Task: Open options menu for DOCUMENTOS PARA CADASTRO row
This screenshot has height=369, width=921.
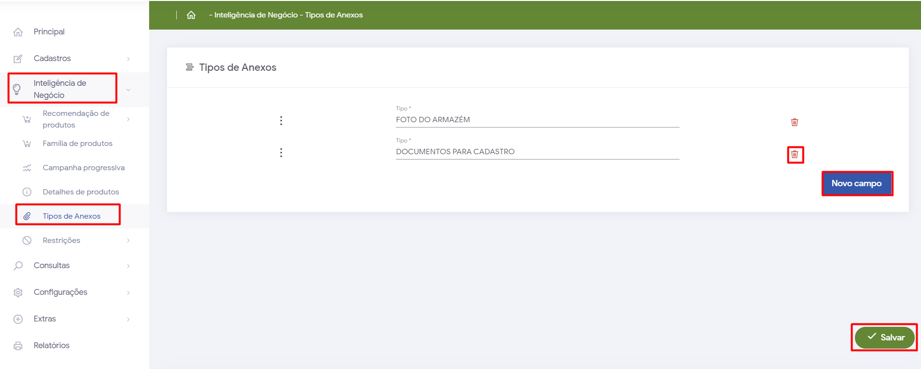Action: tap(281, 153)
